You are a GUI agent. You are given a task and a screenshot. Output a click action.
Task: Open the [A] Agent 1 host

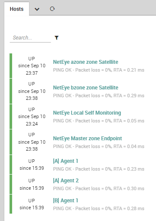point(65,161)
